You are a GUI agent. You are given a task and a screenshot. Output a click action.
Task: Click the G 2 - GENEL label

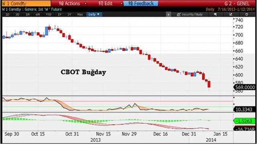click(x=237, y=4)
